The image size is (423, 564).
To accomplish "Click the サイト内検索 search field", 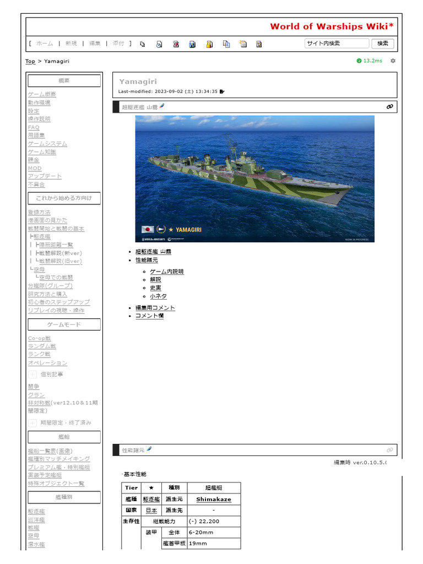I will pos(337,44).
